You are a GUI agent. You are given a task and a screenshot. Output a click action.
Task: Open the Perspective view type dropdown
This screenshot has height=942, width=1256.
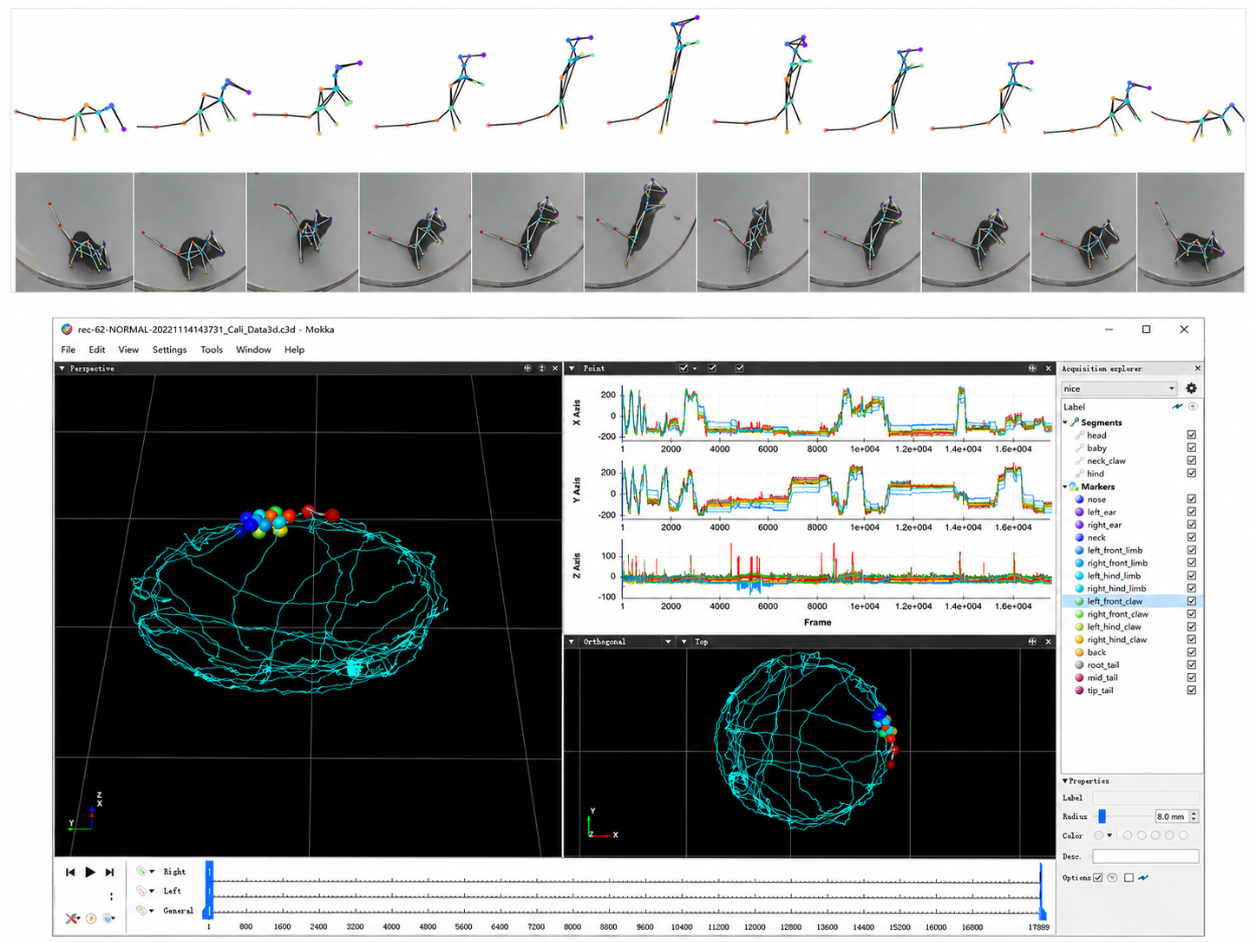coord(62,369)
